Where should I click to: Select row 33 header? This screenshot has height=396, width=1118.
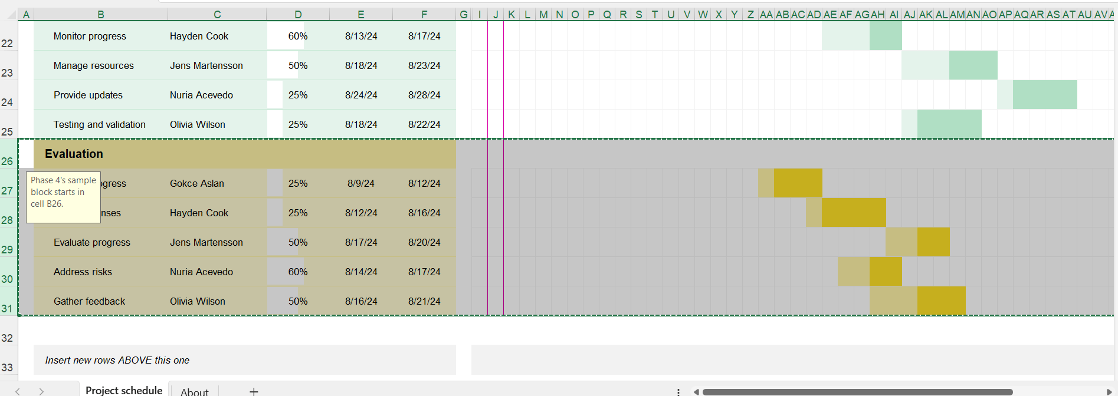pos(8,360)
